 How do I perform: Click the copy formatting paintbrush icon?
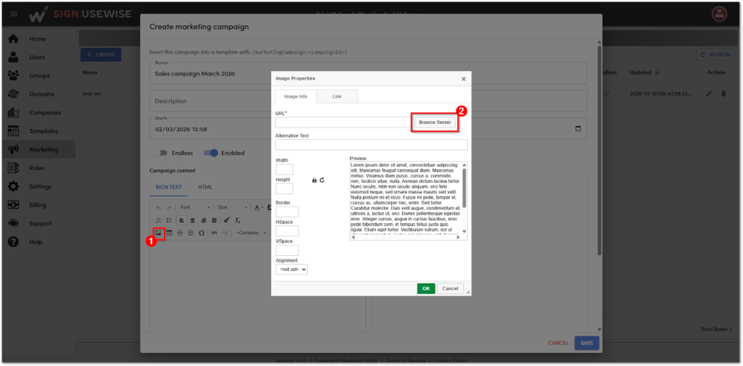click(226, 220)
